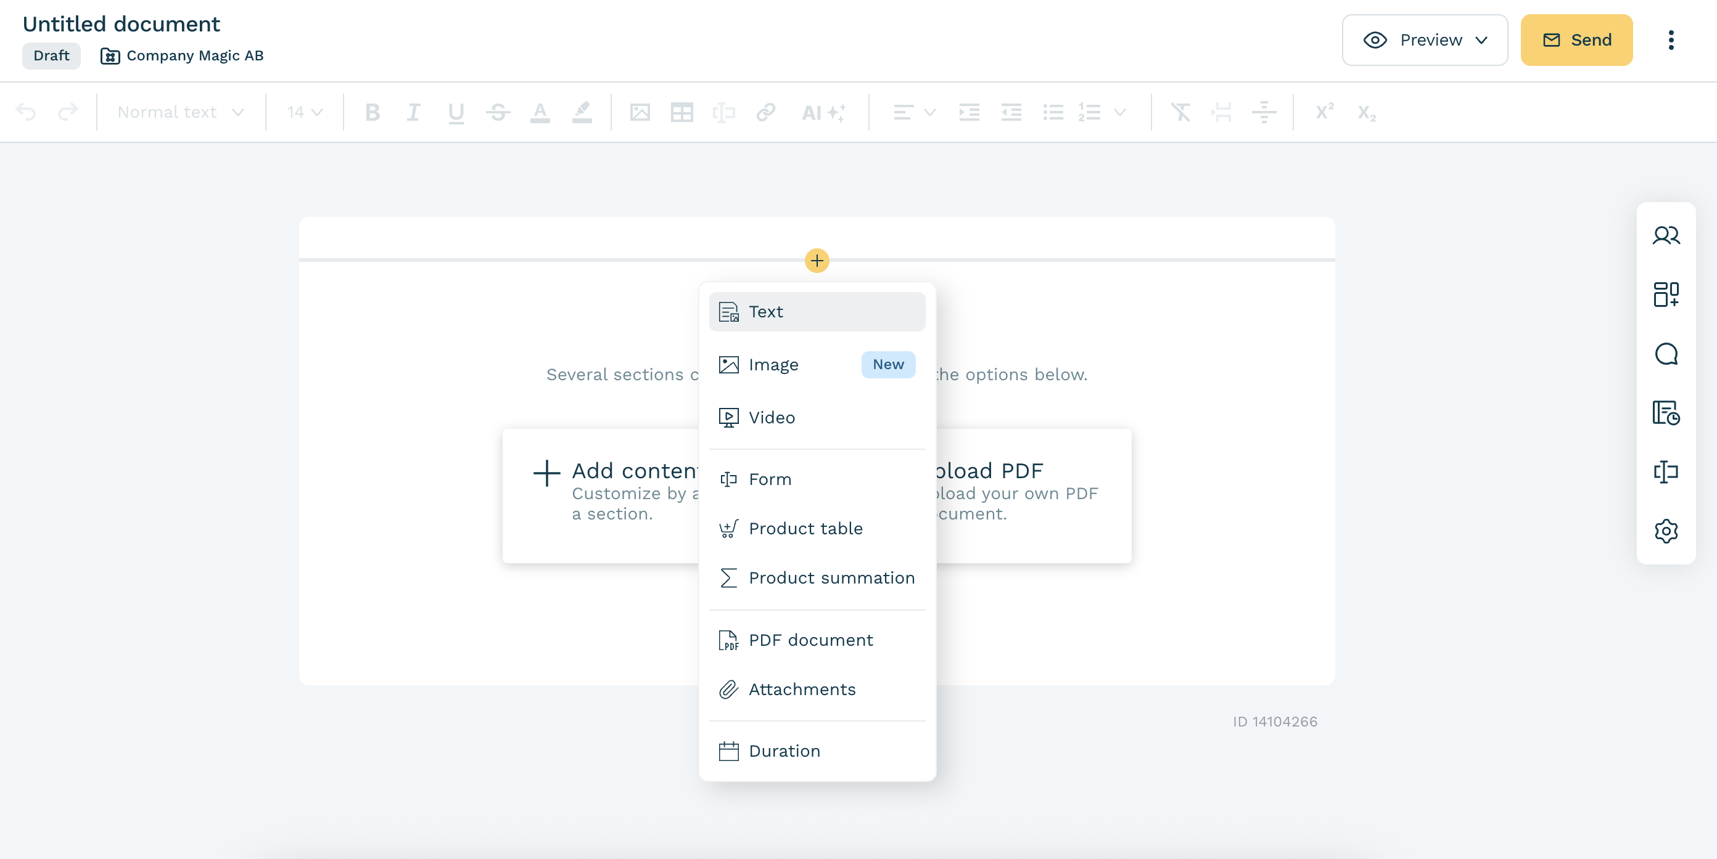Screen dimensions: 1717x859
Task: Clear text formatting
Action: point(1180,112)
